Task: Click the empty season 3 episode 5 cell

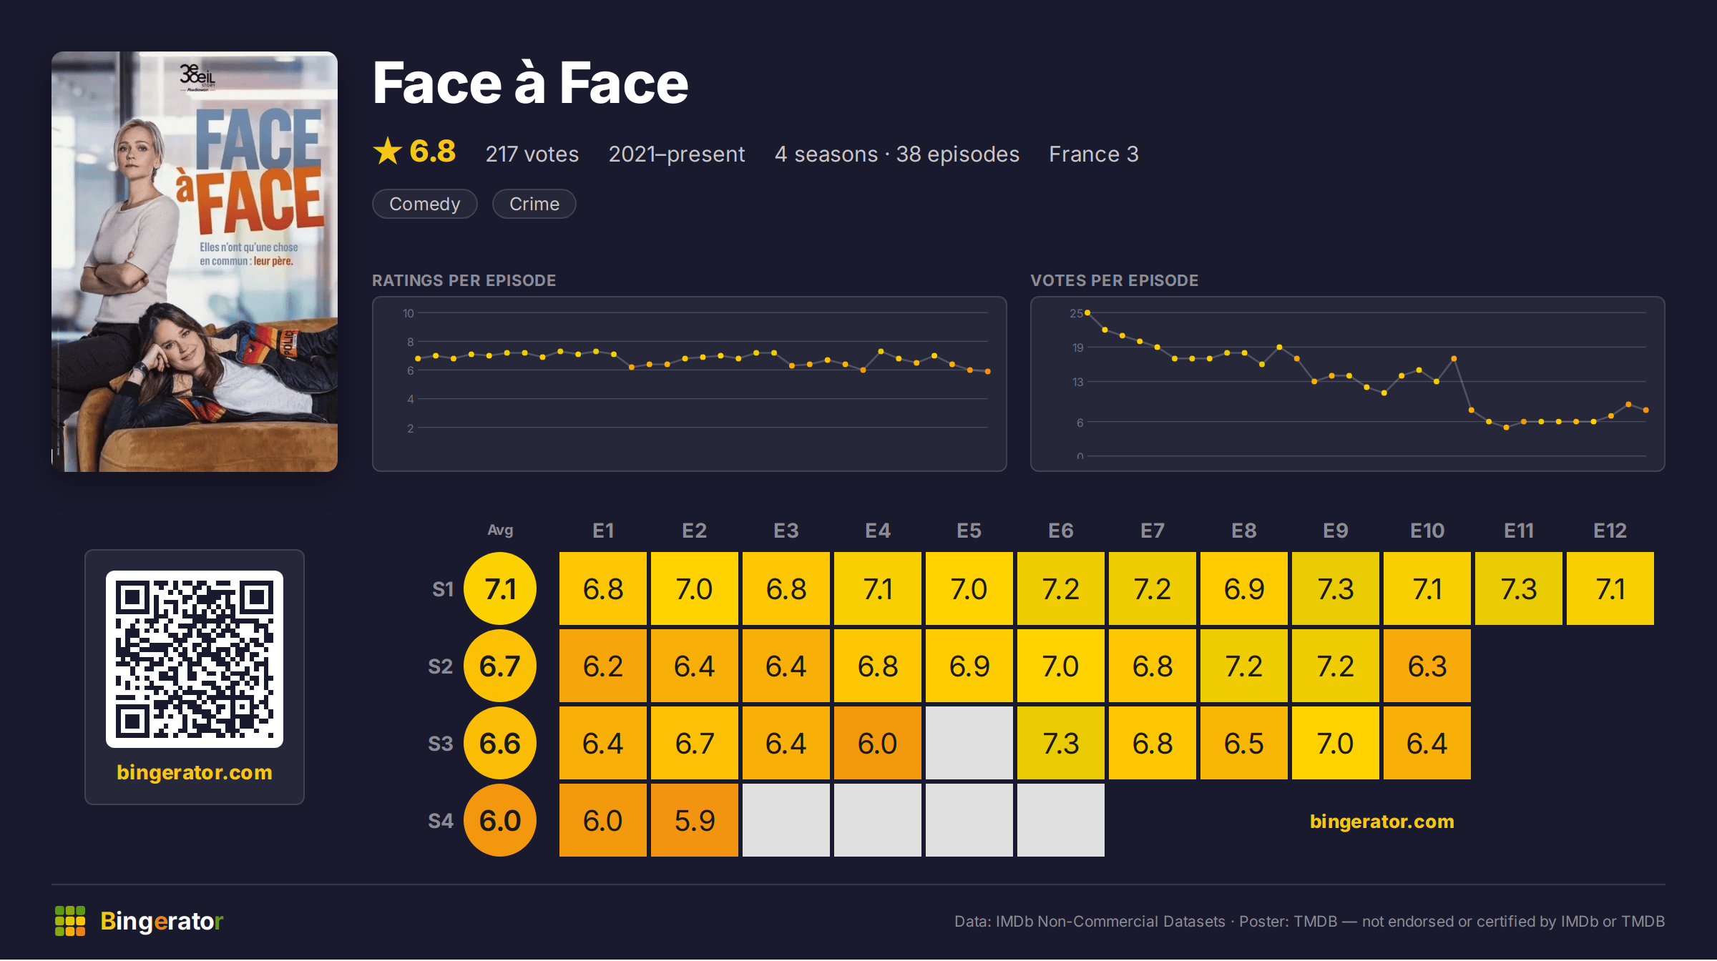Action: click(x=969, y=743)
